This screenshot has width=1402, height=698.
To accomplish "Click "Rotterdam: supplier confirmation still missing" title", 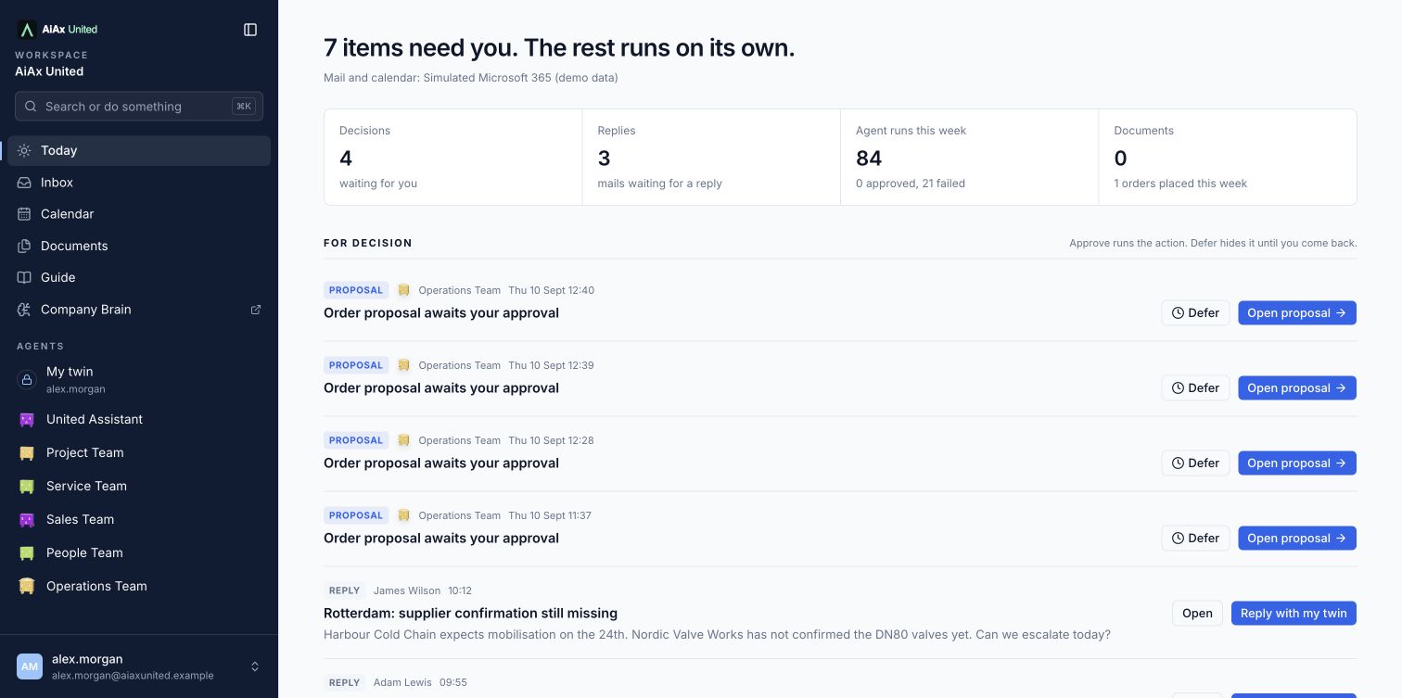I will pos(470,614).
